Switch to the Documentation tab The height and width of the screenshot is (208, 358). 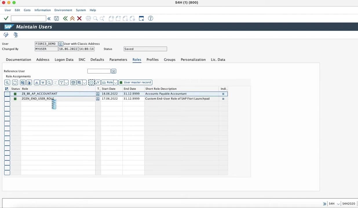tap(19, 60)
